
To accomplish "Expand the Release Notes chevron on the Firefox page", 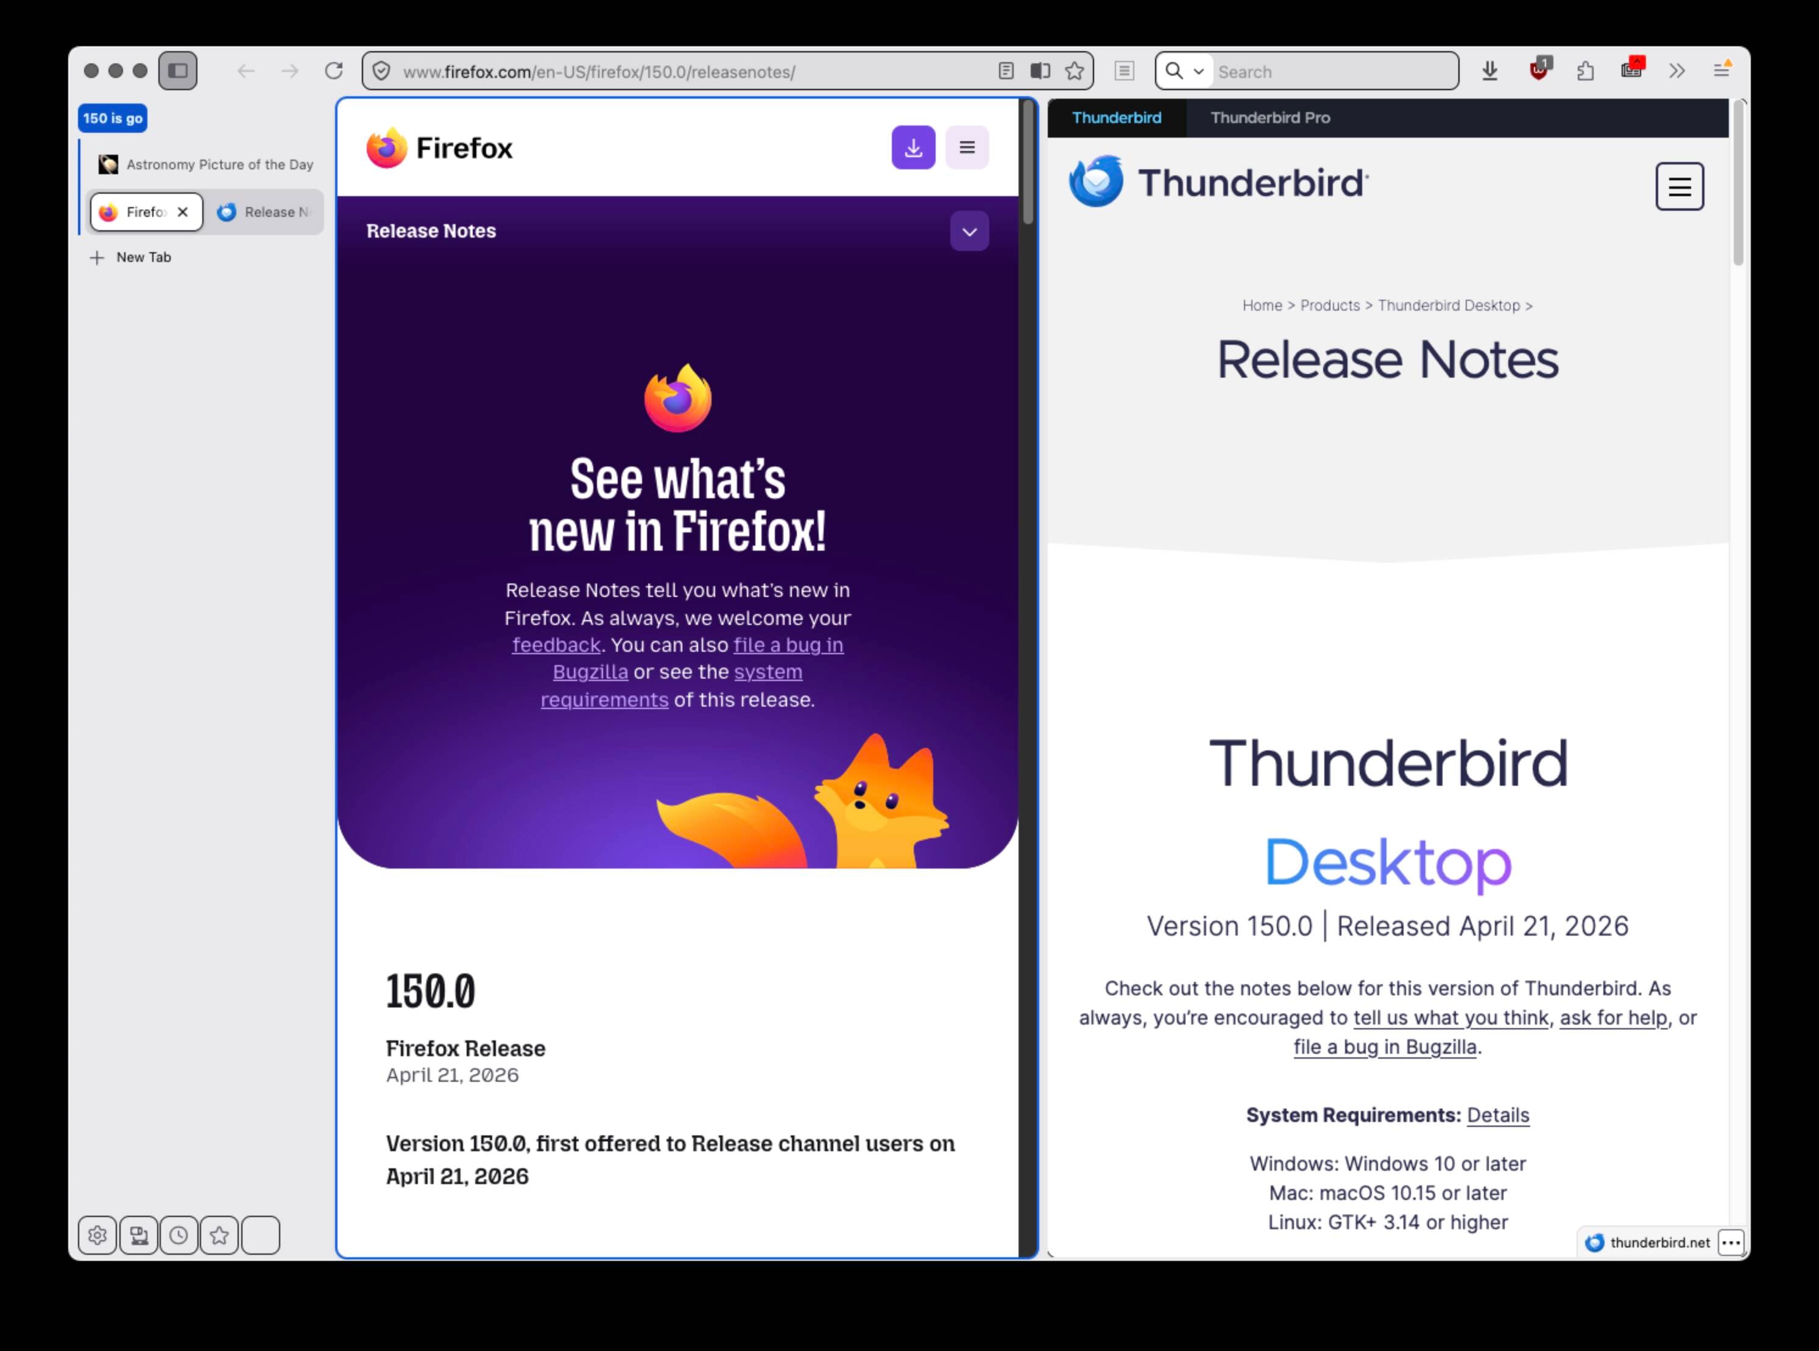I will pyautogui.click(x=969, y=231).
